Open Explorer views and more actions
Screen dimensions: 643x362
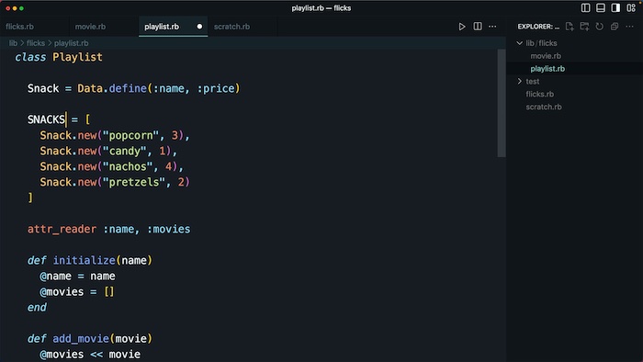point(629,27)
